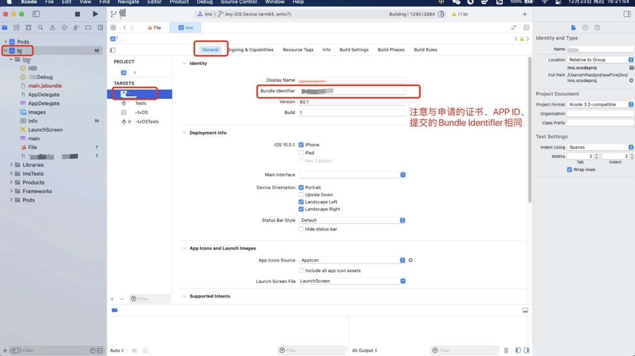
Task: Open the Breakpoint navigator
Action: pos(88,28)
